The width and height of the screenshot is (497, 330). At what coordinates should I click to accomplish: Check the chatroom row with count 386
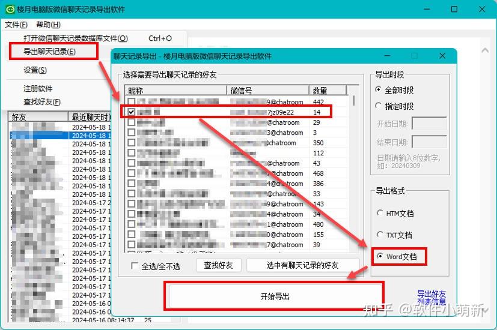(x=131, y=184)
